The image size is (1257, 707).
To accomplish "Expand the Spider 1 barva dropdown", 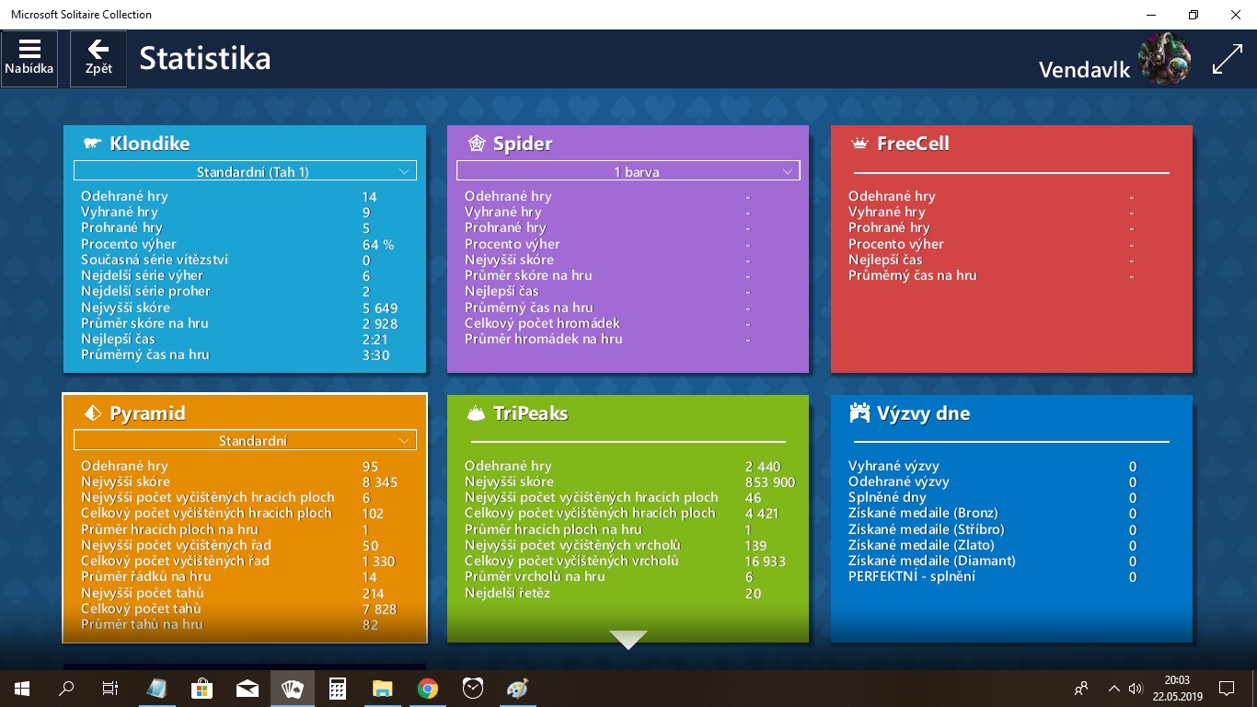I will pos(628,171).
